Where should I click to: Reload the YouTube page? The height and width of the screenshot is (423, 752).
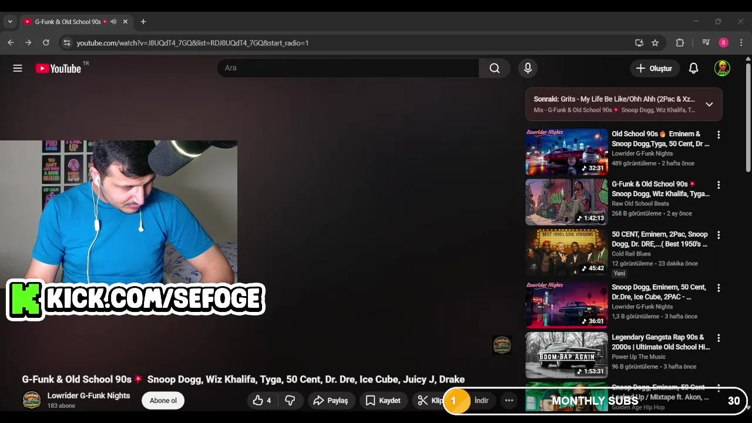(46, 43)
